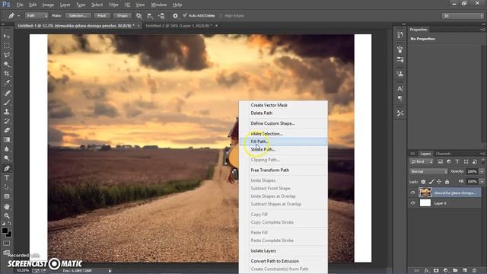Switch to the Channels tab
487x274 pixels.
(x=443, y=154)
